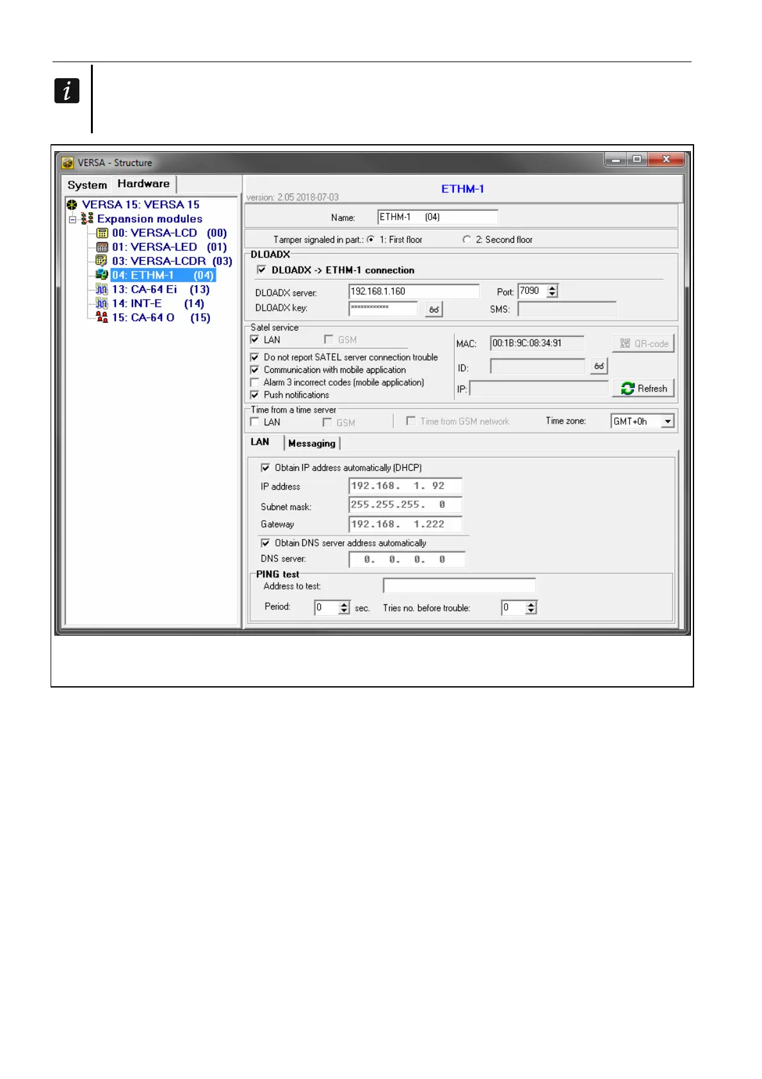762x1079 pixels.
Task: Click the Satel service ID field
Action: [538, 366]
